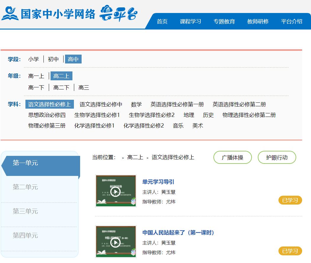Play the 单元学习导引 video thumbnail

point(116,191)
